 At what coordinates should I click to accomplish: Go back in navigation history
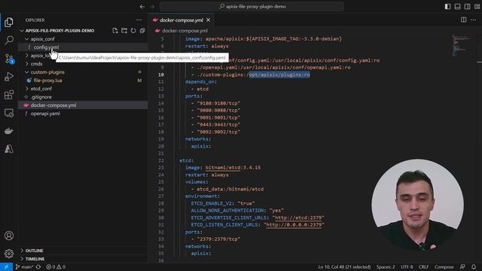142,7
